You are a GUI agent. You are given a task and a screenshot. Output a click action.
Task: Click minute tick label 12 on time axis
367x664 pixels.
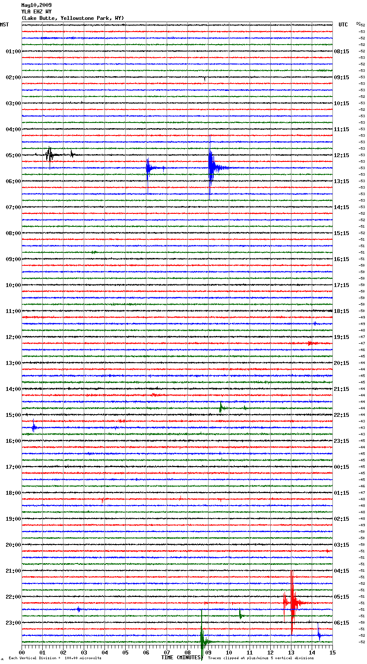click(x=270, y=652)
